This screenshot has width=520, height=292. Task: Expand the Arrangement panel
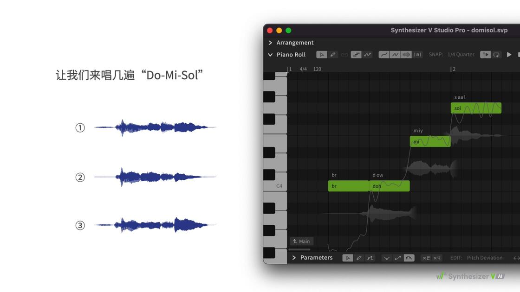point(270,43)
